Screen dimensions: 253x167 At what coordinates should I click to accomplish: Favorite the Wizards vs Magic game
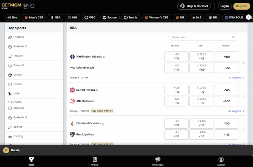click(243, 62)
